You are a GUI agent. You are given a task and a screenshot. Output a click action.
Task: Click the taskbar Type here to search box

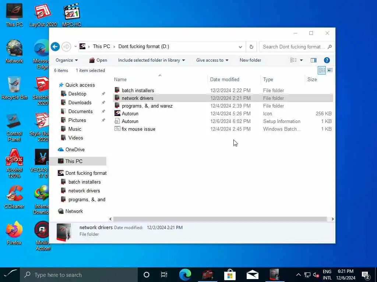pos(79,275)
